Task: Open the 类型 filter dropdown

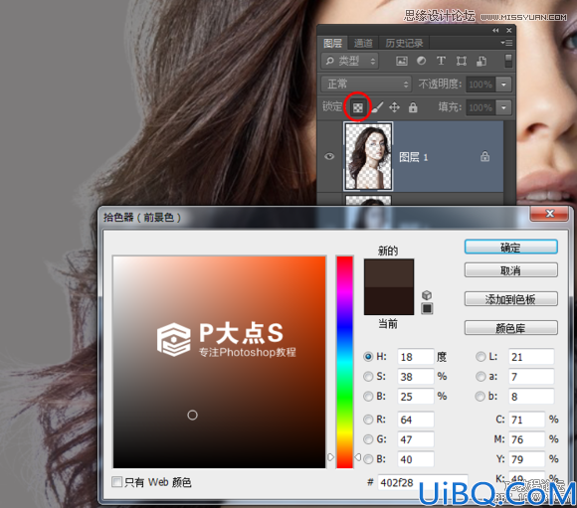Action: coord(349,61)
